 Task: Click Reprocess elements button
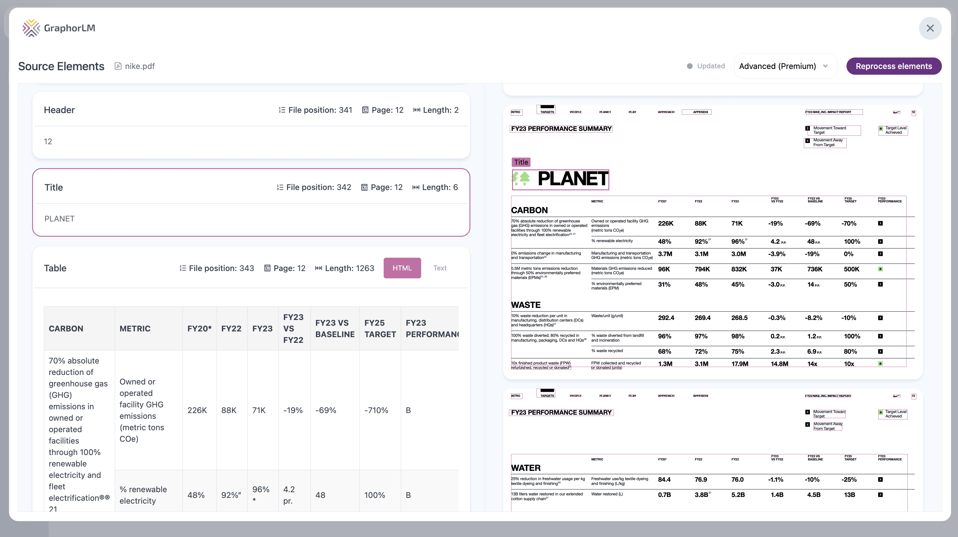pyautogui.click(x=894, y=66)
